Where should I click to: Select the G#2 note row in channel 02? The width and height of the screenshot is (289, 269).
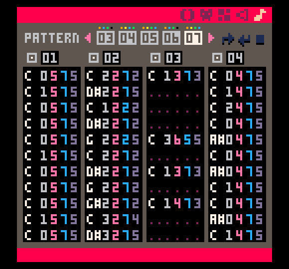pos(113,203)
